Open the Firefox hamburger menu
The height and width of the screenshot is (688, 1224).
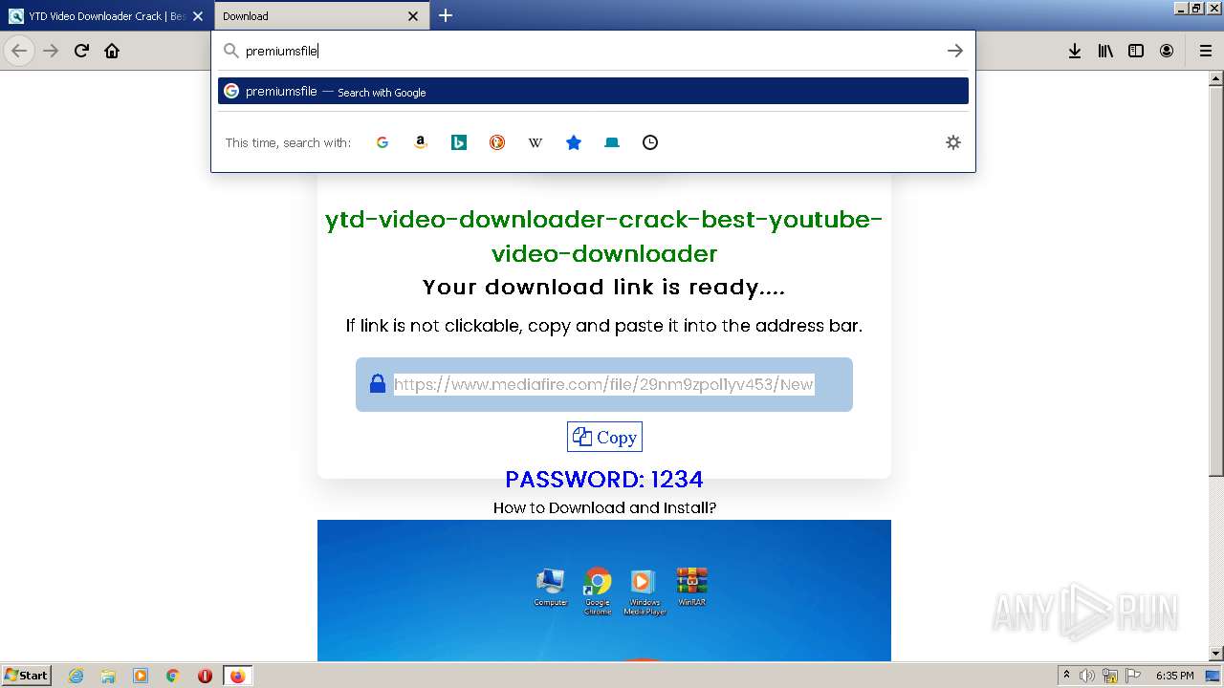click(x=1206, y=51)
